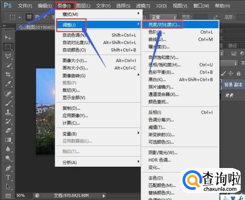Image resolution: width=245 pixels, height=200 pixels.
Task: Open the 正常 style dropdown
Action: [164, 17]
